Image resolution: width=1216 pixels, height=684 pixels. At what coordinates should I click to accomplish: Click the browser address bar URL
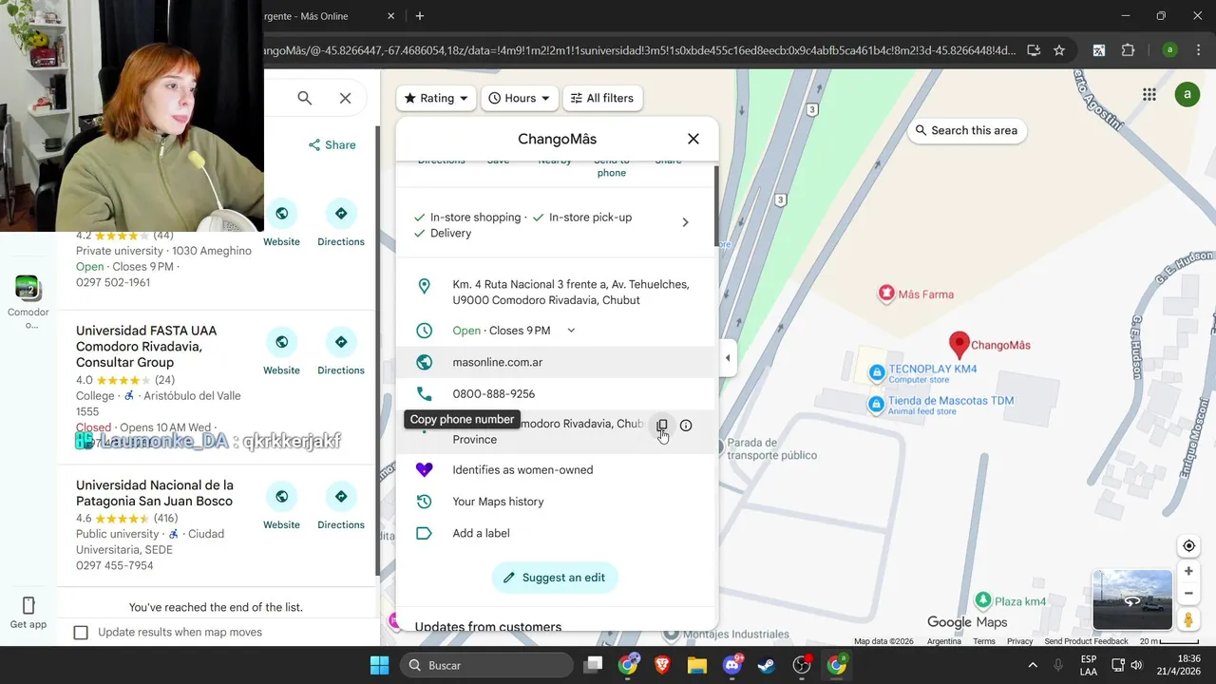tap(639, 50)
